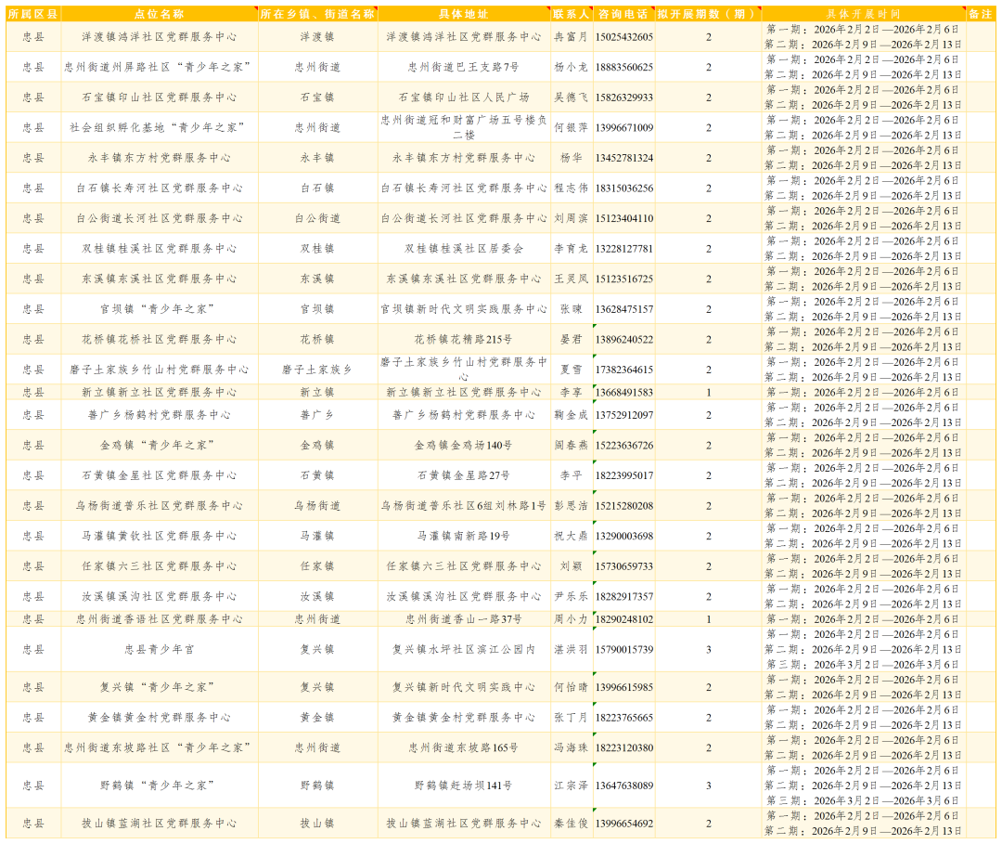This screenshot has width=1002, height=844.
Task: Click address 双桂镇桂溪社区居委会
Action: click(x=464, y=249)
